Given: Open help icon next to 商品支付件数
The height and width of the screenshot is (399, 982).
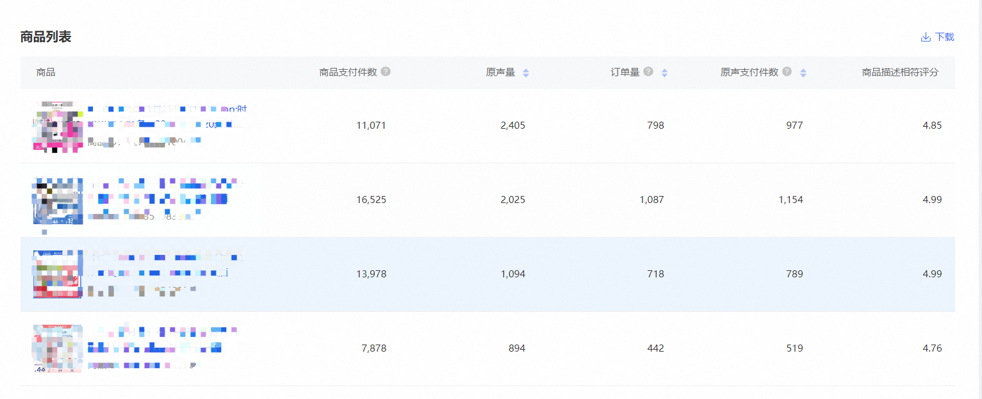Looking at the screenshot, I should (386, 72).
